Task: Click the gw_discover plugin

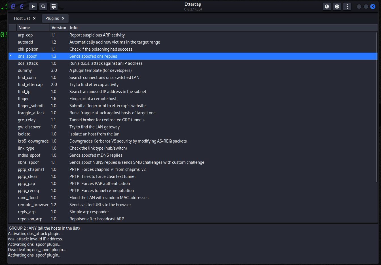Action: [x=193, y=127]
